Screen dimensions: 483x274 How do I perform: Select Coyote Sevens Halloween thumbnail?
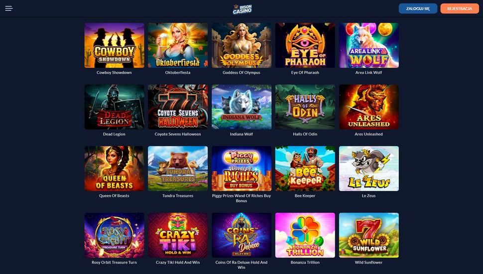(x=178, y=107)
